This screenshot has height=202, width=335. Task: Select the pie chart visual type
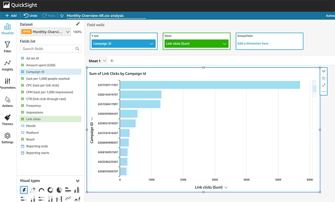[59, 190]
